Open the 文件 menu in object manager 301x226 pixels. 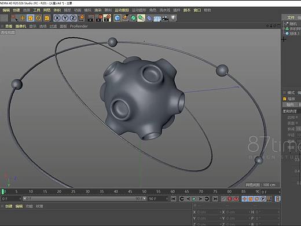291,17
